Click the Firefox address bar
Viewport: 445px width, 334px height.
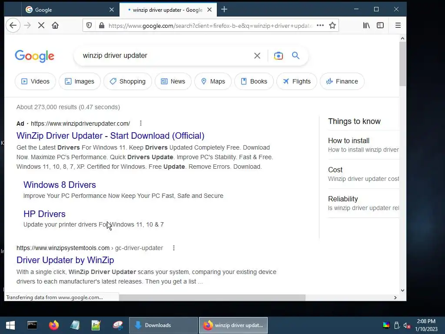(210, 26)
